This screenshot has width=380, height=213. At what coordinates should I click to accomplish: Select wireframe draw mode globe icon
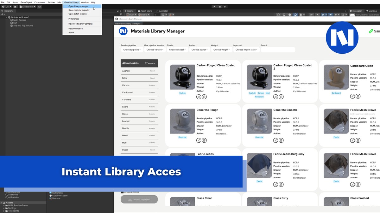click(x=278, y=15)
